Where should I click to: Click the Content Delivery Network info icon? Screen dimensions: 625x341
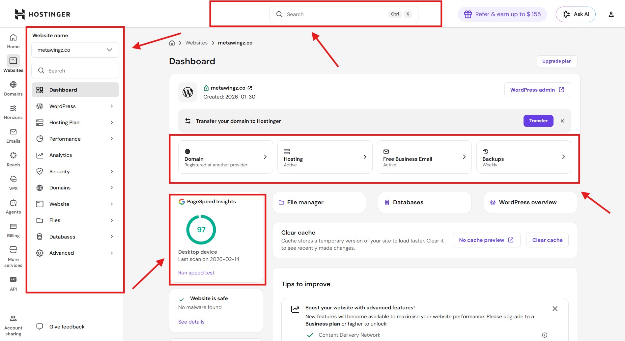[x=545, y=335]
